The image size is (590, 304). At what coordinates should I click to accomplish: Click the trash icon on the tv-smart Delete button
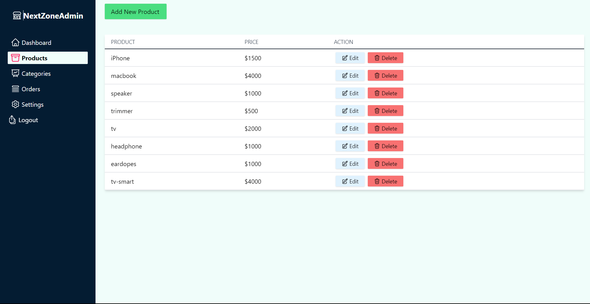click(377, 181)
